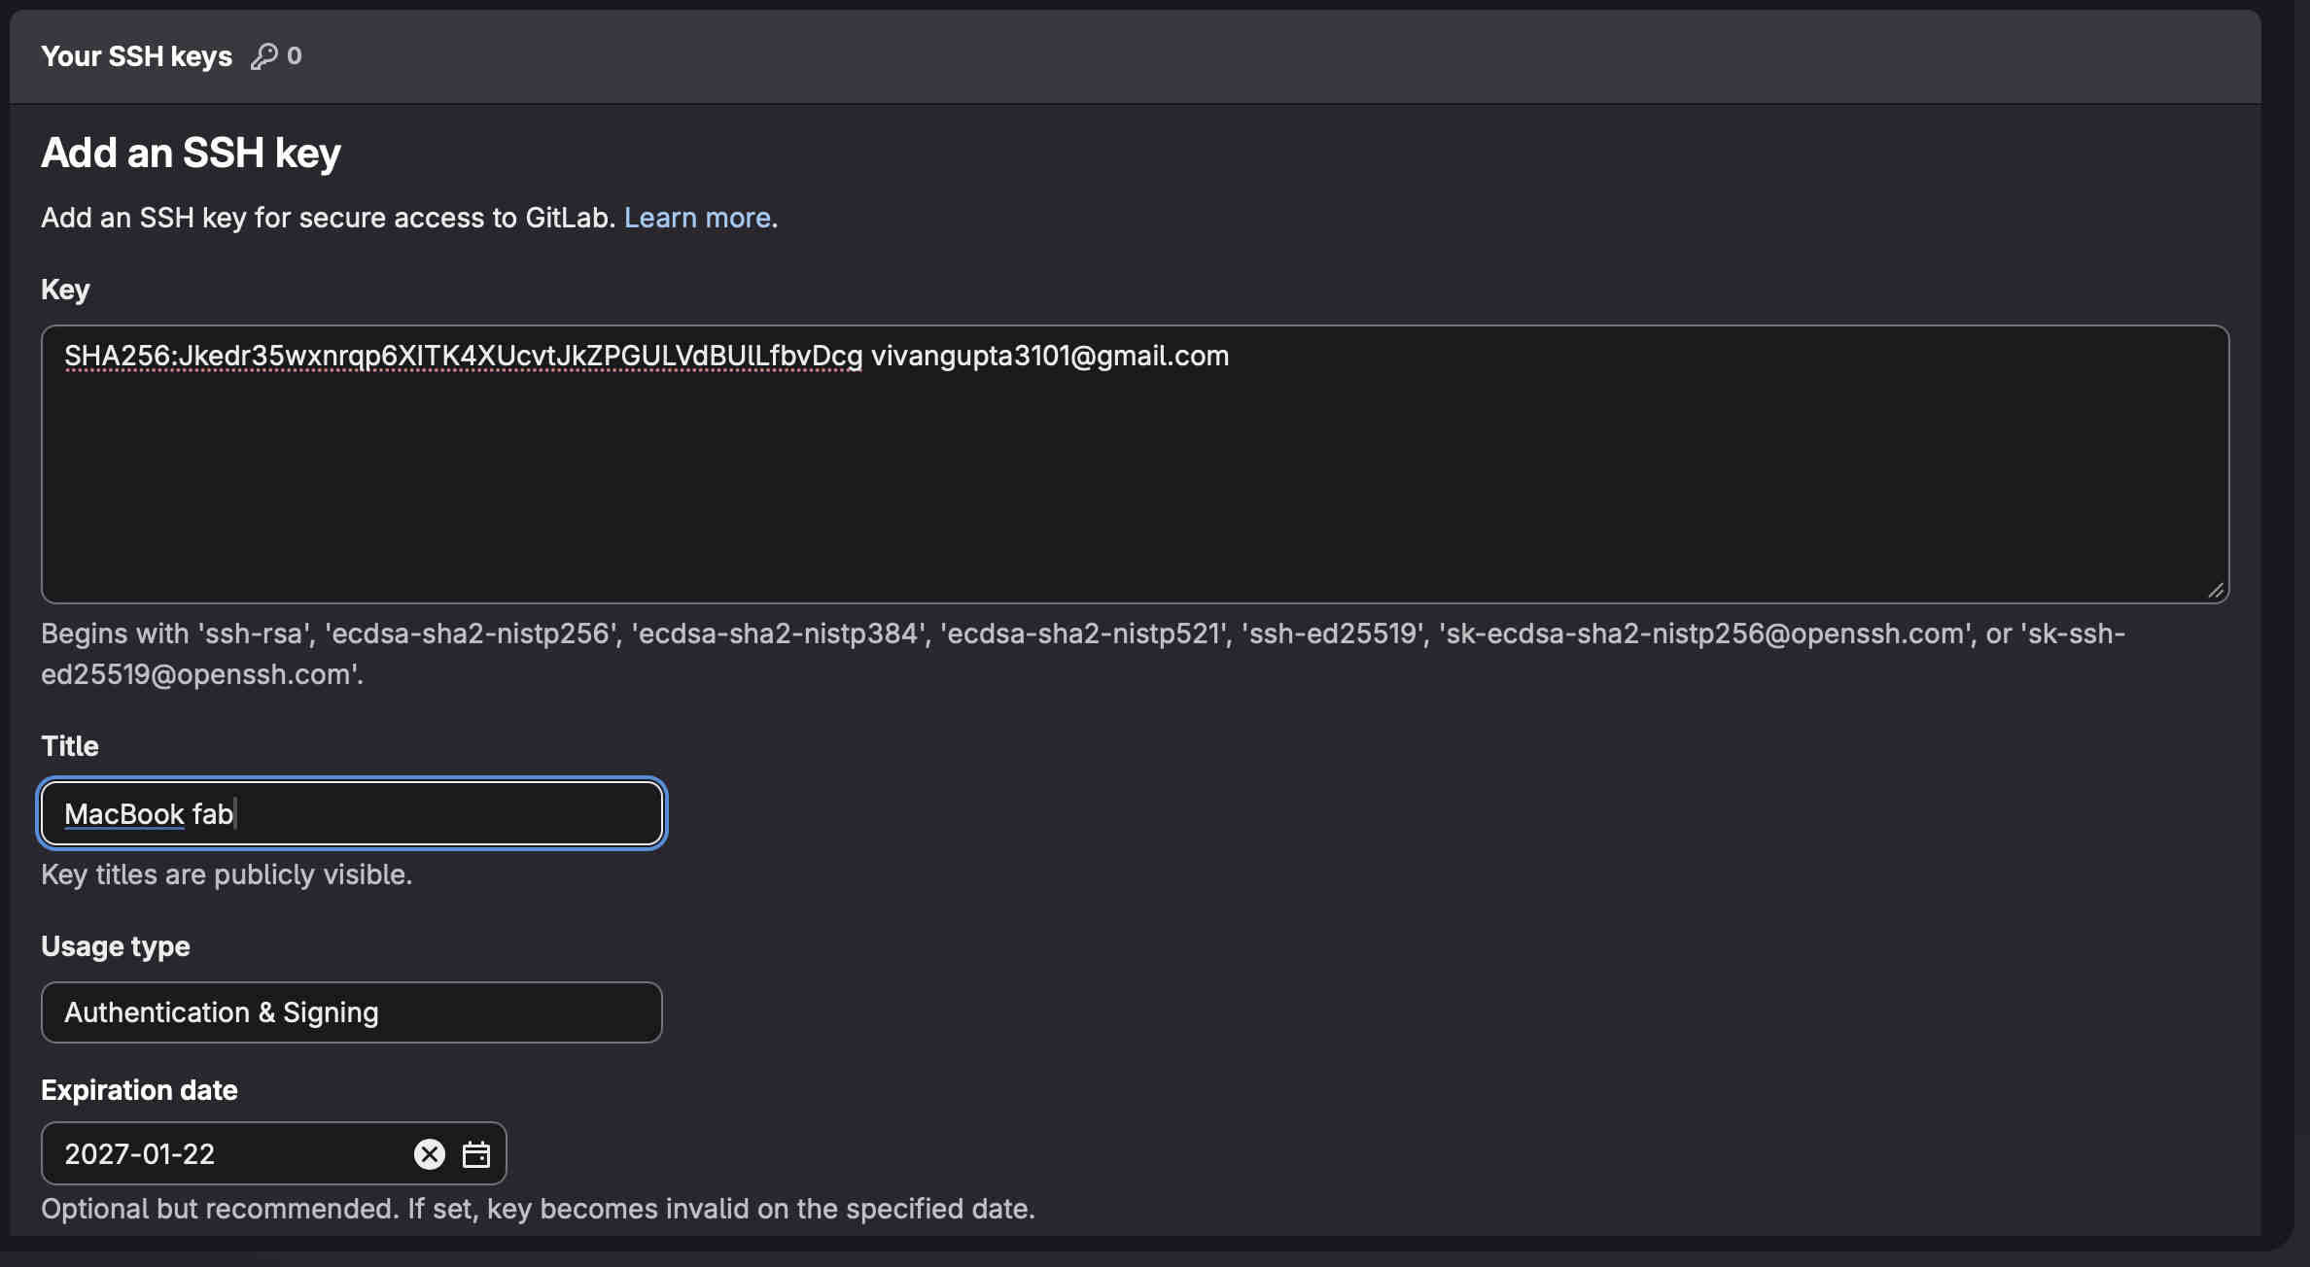2310x1267 pixels.
Task: Click the Key field label
Action: (x=65, y=290)
